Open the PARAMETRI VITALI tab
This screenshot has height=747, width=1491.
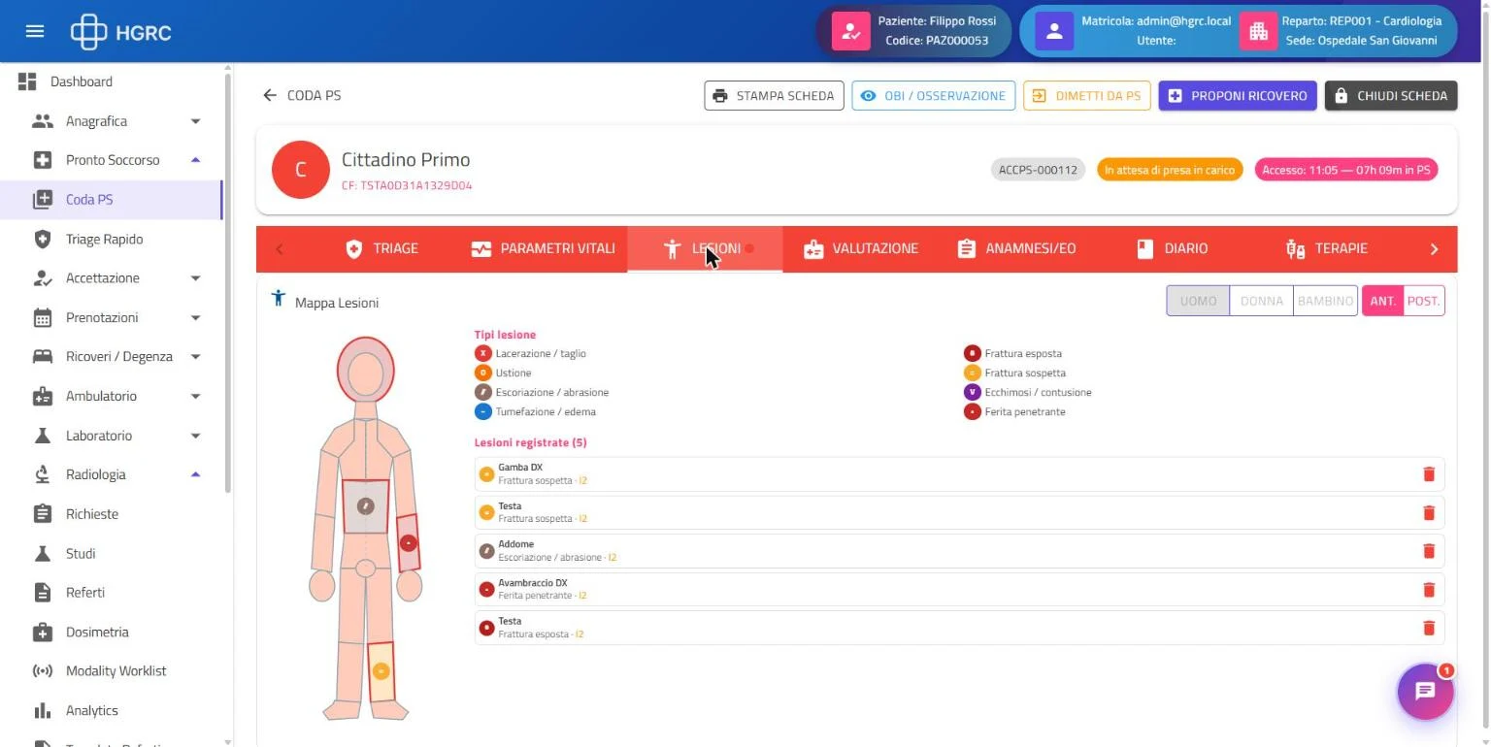(544, 248)
